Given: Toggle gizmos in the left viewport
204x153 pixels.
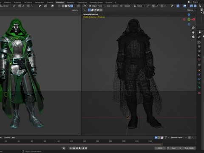Looking at the screenshot, I should (x=45, y=6).
